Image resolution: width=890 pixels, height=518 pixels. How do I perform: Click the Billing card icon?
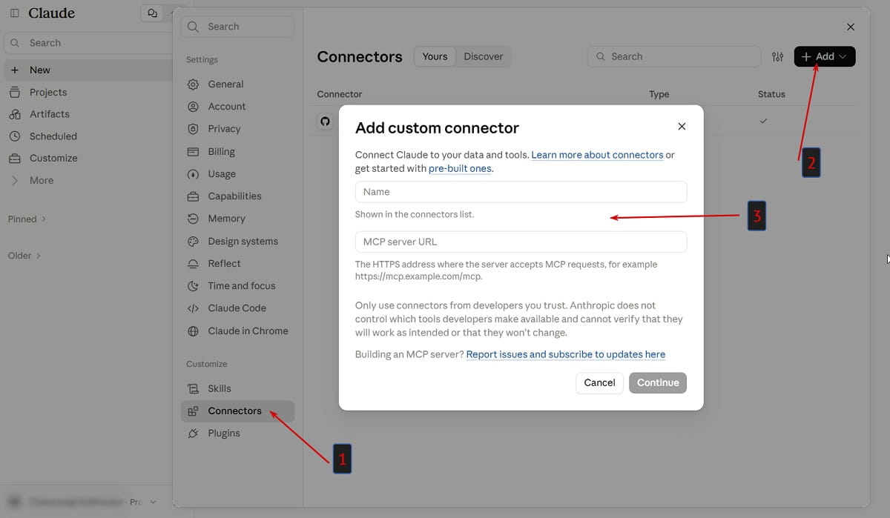(x=194, y=151)
